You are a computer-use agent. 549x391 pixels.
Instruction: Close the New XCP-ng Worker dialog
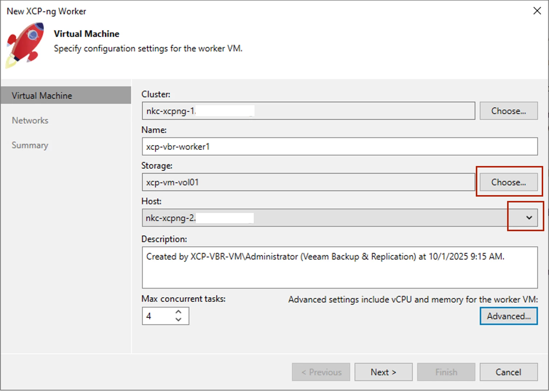tap(537, 11)
